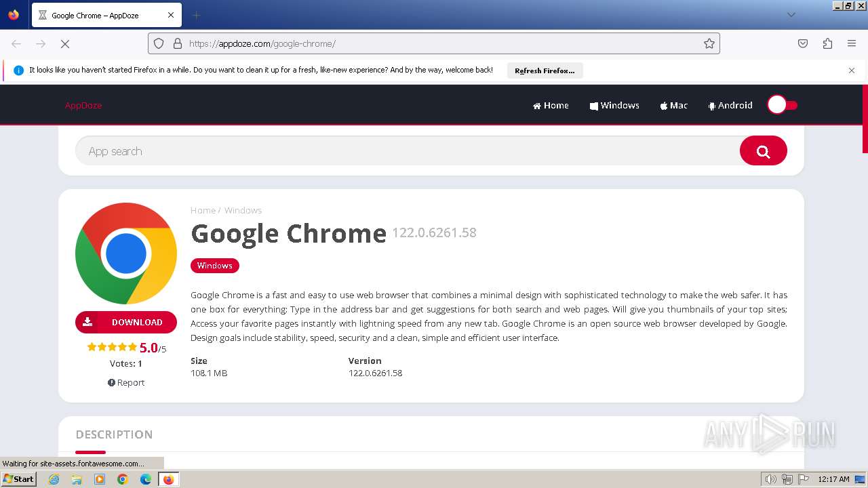
Task: Click the Firefox taskbar button
Action: [x=168, y=479]
